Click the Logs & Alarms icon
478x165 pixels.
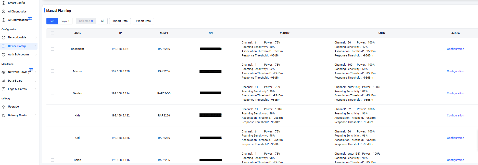click(x=4, y=89)
